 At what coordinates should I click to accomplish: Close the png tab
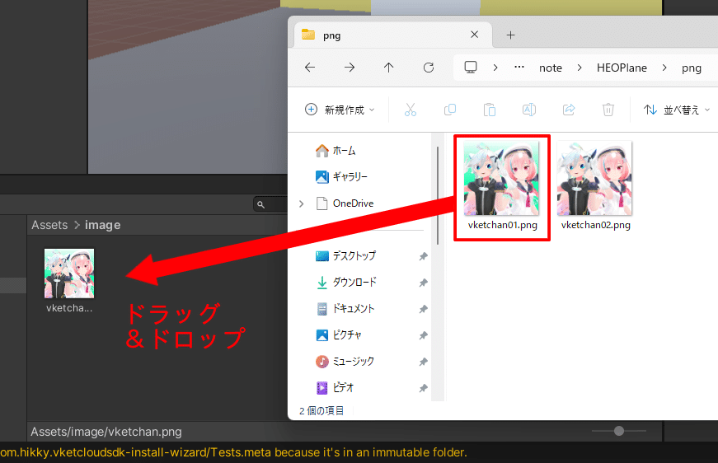point(474,35)
